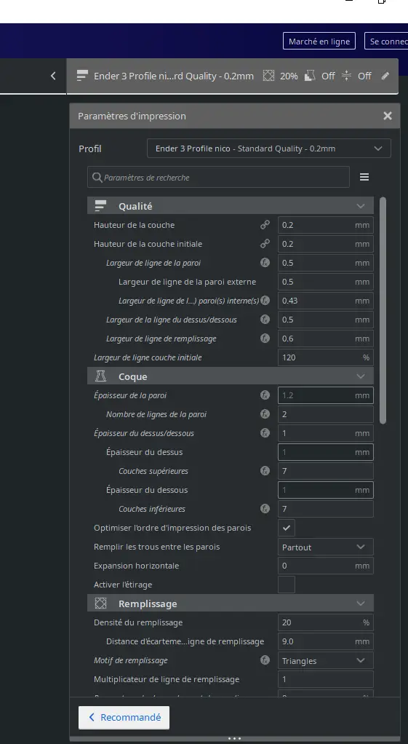Click the adhesion icon showing Off
The height and width of the screenshot is (744, 408).
tap(346, 76)
